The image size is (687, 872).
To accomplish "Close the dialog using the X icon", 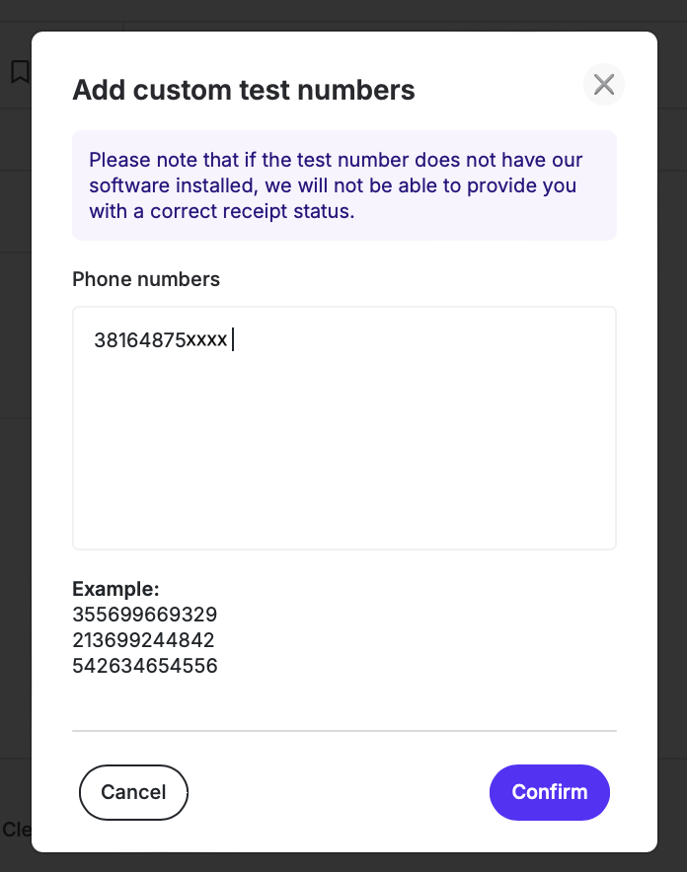I will [x=603, y=85].
